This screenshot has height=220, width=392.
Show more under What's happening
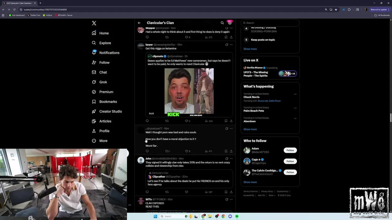point(250,129)
